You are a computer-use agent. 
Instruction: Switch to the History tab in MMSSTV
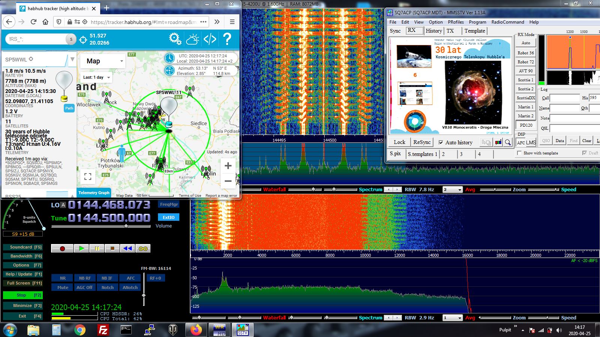click(434, 31)
